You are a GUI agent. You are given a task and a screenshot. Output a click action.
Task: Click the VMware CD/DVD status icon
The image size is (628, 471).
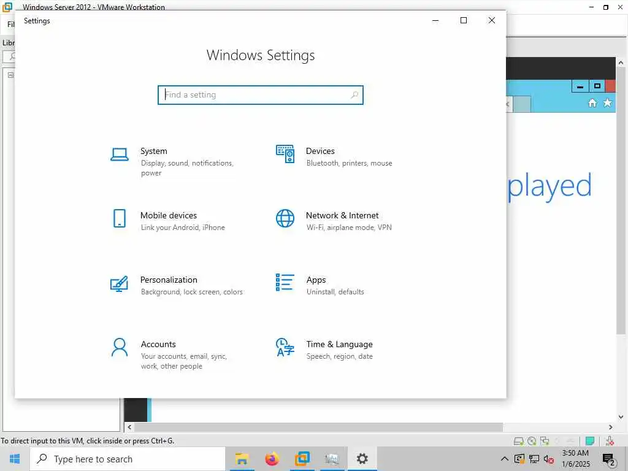point(532,441)
